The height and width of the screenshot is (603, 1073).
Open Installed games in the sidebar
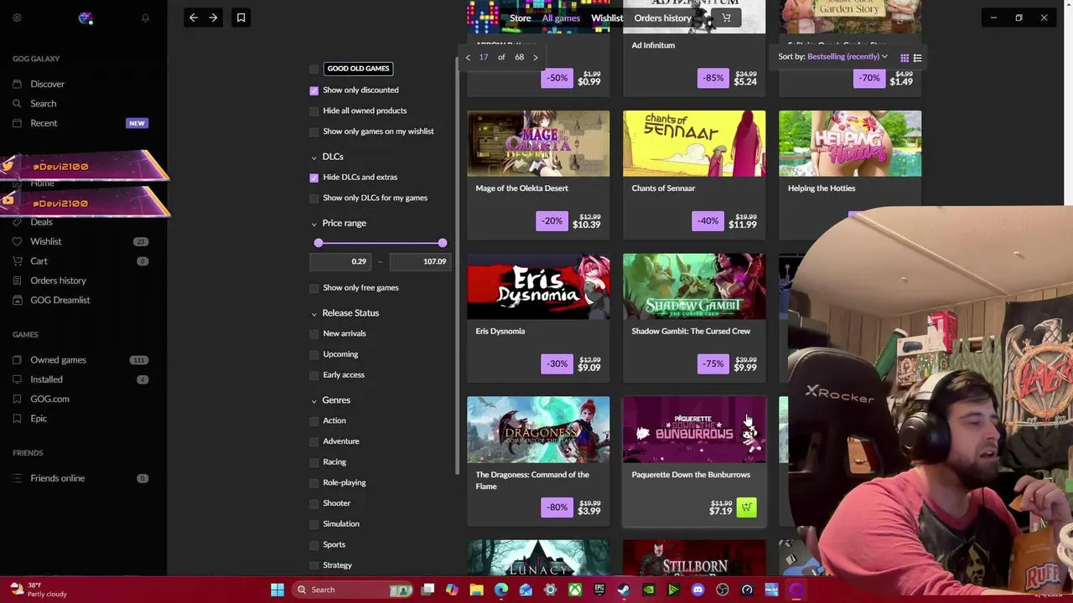coord(46,379)
